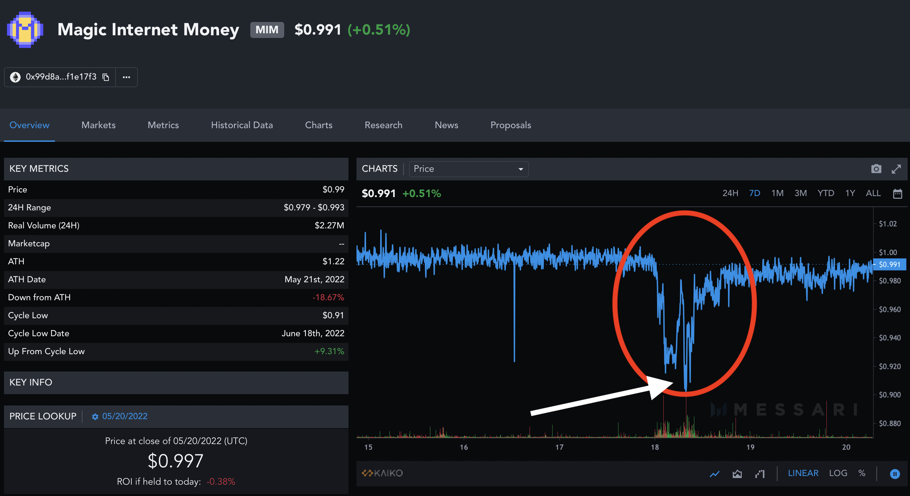This screenshot has height=496, width=910.
Task: Click the Real Volume (24H) value $2.27M
Action: [x=329, y=225]
